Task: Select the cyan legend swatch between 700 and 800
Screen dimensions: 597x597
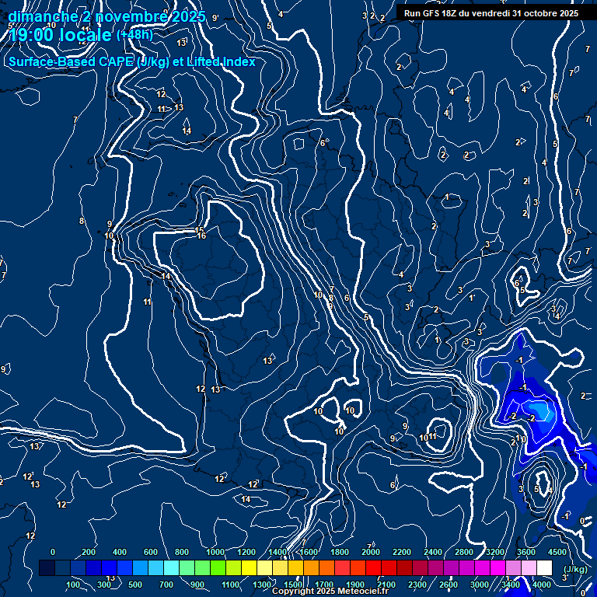Action: [171, 567]
